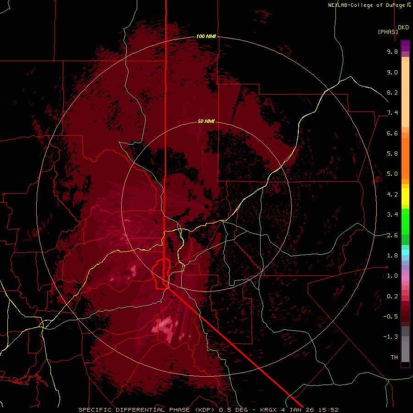Click the 5.0 value on color scale
Screen dimensions: 413x413
(392, 174)
